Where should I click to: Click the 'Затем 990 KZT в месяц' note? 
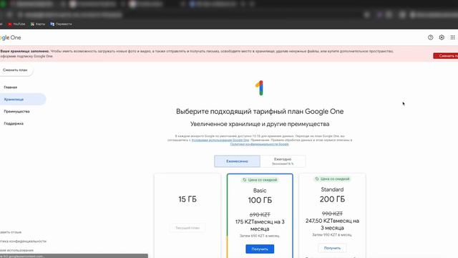point(332,234)
